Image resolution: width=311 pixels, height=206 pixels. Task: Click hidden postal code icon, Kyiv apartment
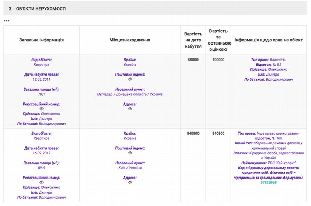point(130,153)
